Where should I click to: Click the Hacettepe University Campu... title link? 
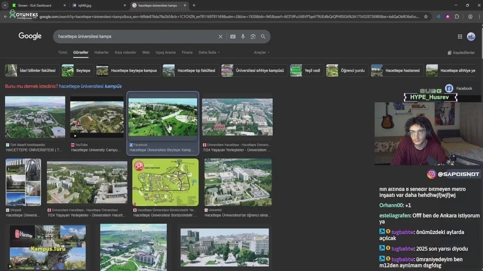pos(96,150)
